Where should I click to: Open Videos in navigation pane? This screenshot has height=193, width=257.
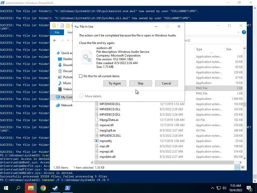(x=65, y=89)
